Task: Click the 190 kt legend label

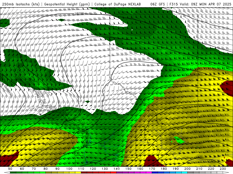Action: (176, 169)
